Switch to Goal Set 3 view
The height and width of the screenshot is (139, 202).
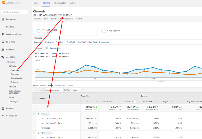pos(82,42)
